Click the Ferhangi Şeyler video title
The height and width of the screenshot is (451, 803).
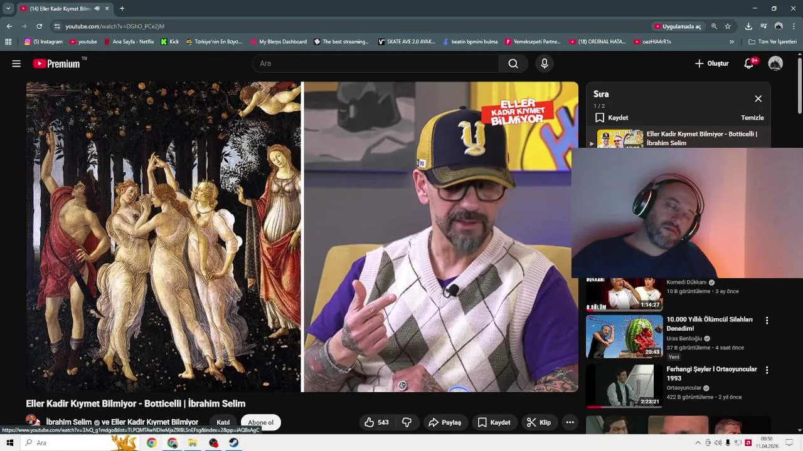[711, 373]
